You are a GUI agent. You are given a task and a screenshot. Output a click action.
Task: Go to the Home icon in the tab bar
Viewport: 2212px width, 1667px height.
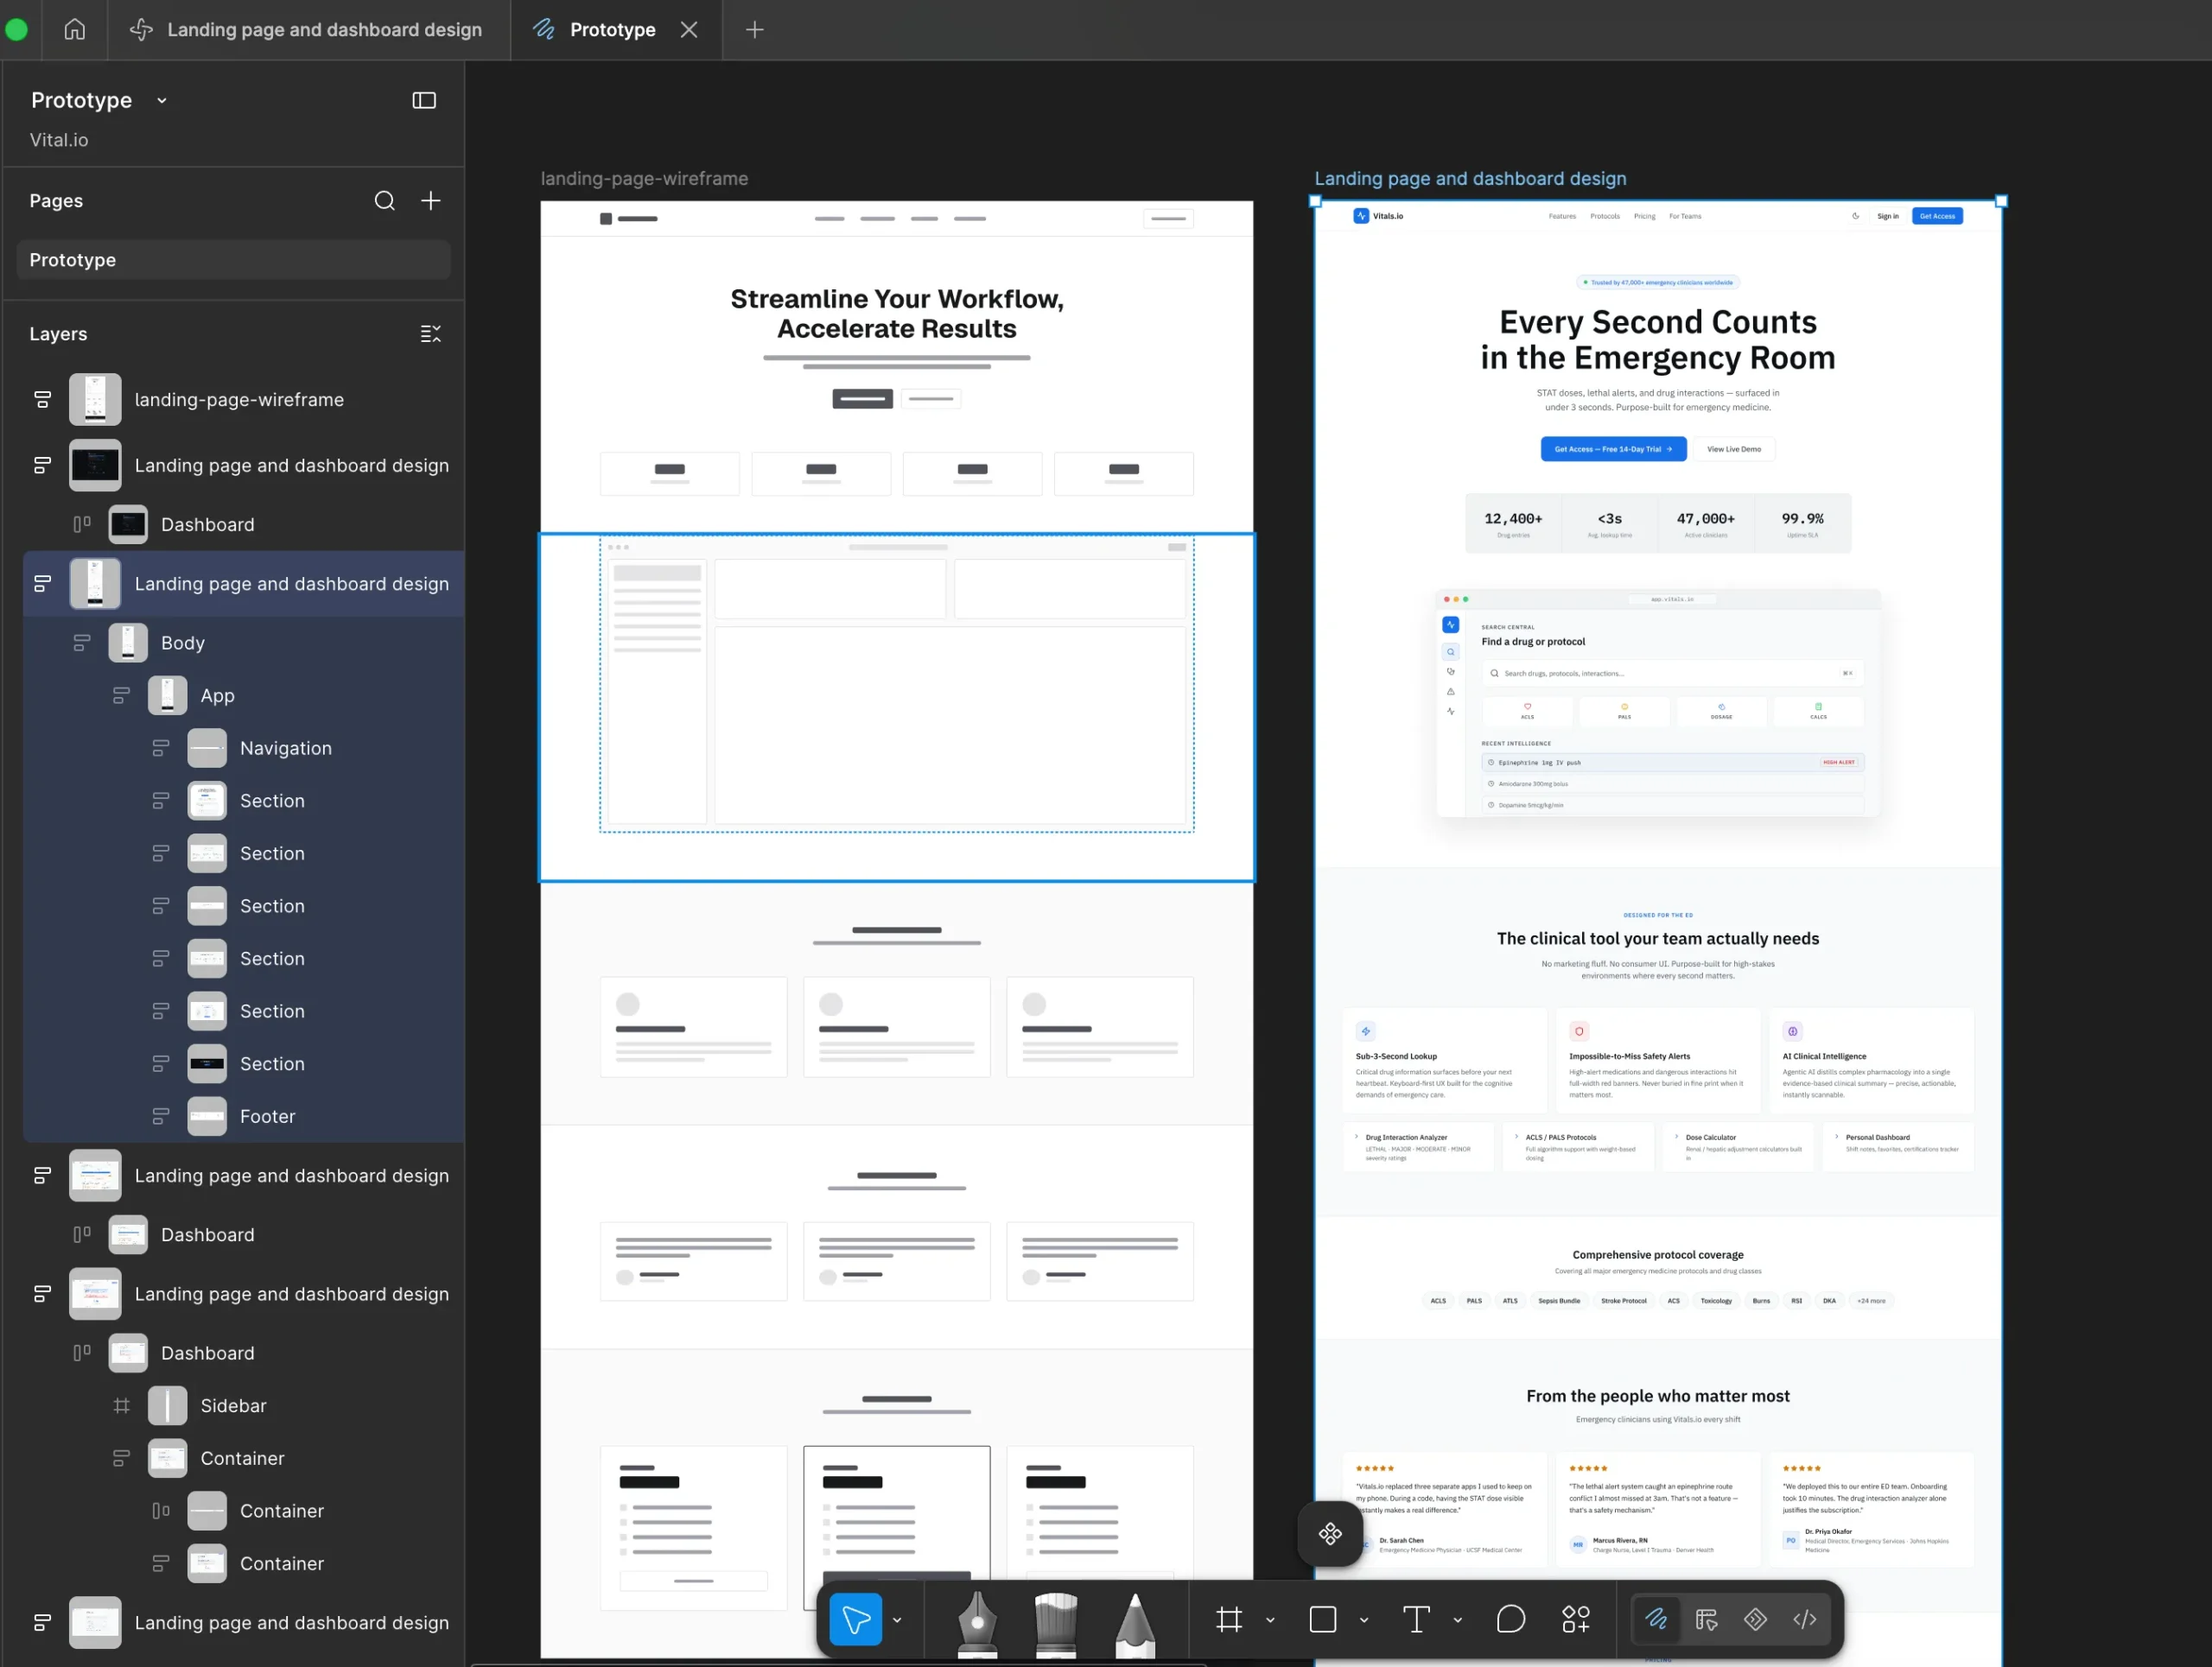(x=75, y=29)
